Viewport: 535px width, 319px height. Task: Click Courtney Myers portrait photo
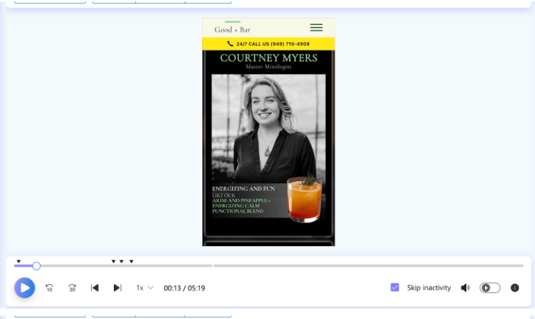click(x=267, y=125)
